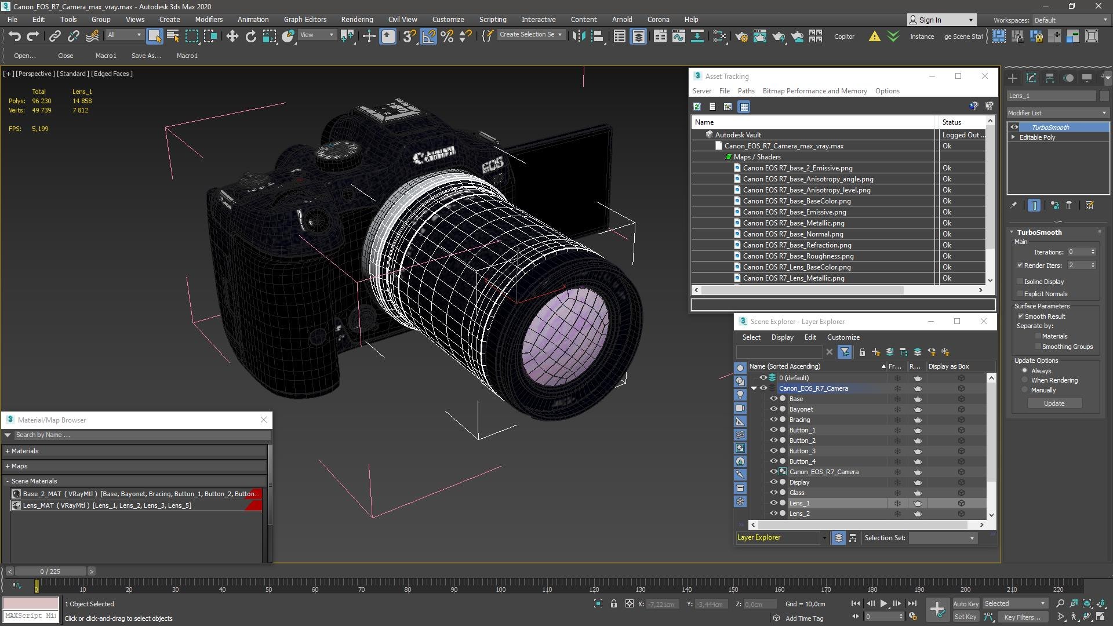Image resolution: width=1113 pixels, height=626 pixels.
Task: Click the Auto Key button
Action: coord(966,604)
